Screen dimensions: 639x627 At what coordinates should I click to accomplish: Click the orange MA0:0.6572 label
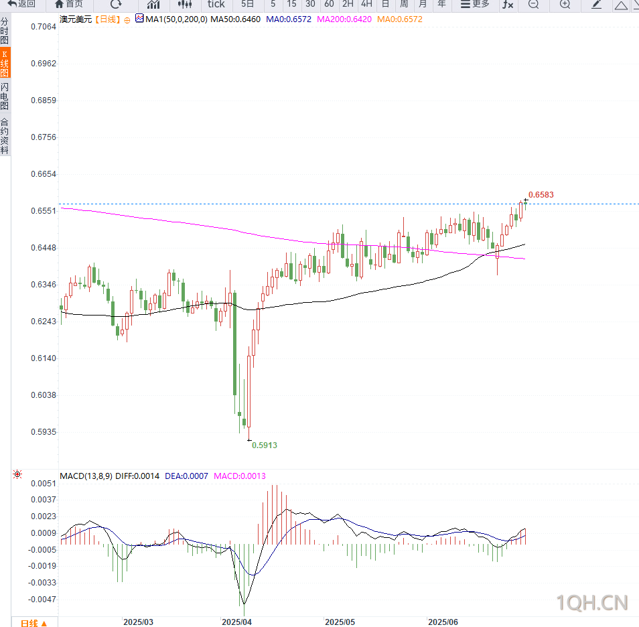point(400,19)
